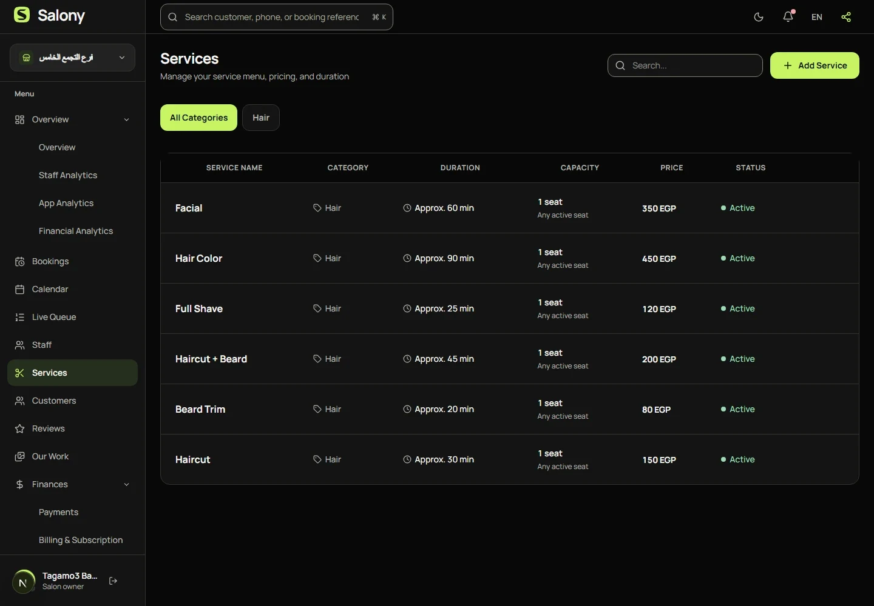Click the Add Service button

(x=815, y=65)
